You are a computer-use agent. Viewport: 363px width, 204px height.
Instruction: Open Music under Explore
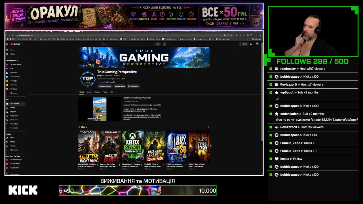(x=15, y=138)
